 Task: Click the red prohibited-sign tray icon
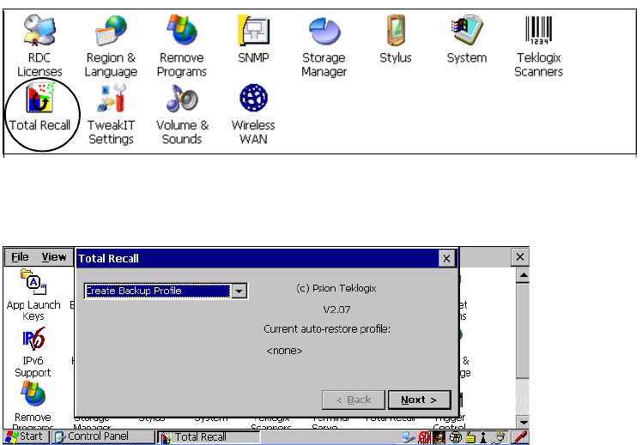coord(424,437)
